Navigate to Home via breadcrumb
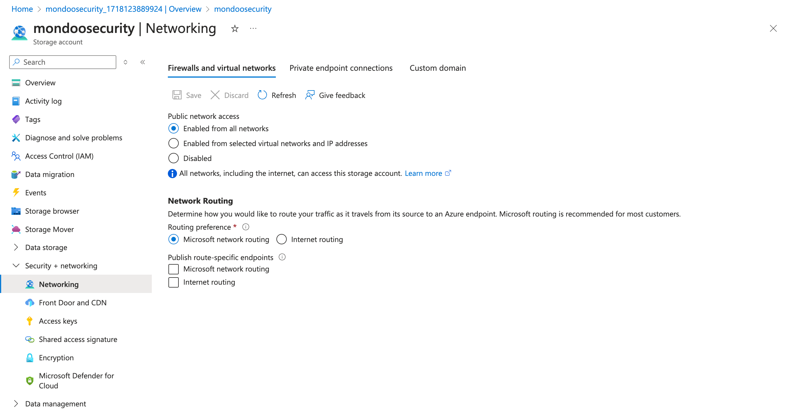The height and width of the screenshot is (415, 794). click(x=22, y=9)
